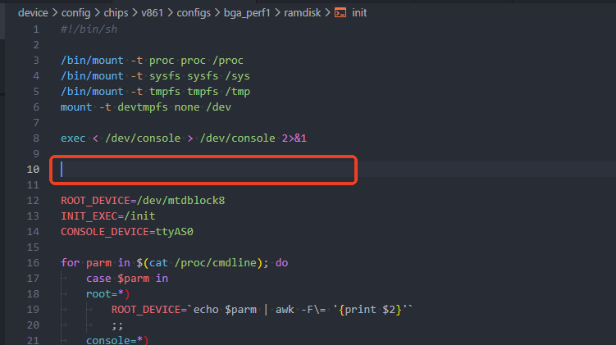
Task: Open the init file breadcrumb
Action: pos(359,12)
